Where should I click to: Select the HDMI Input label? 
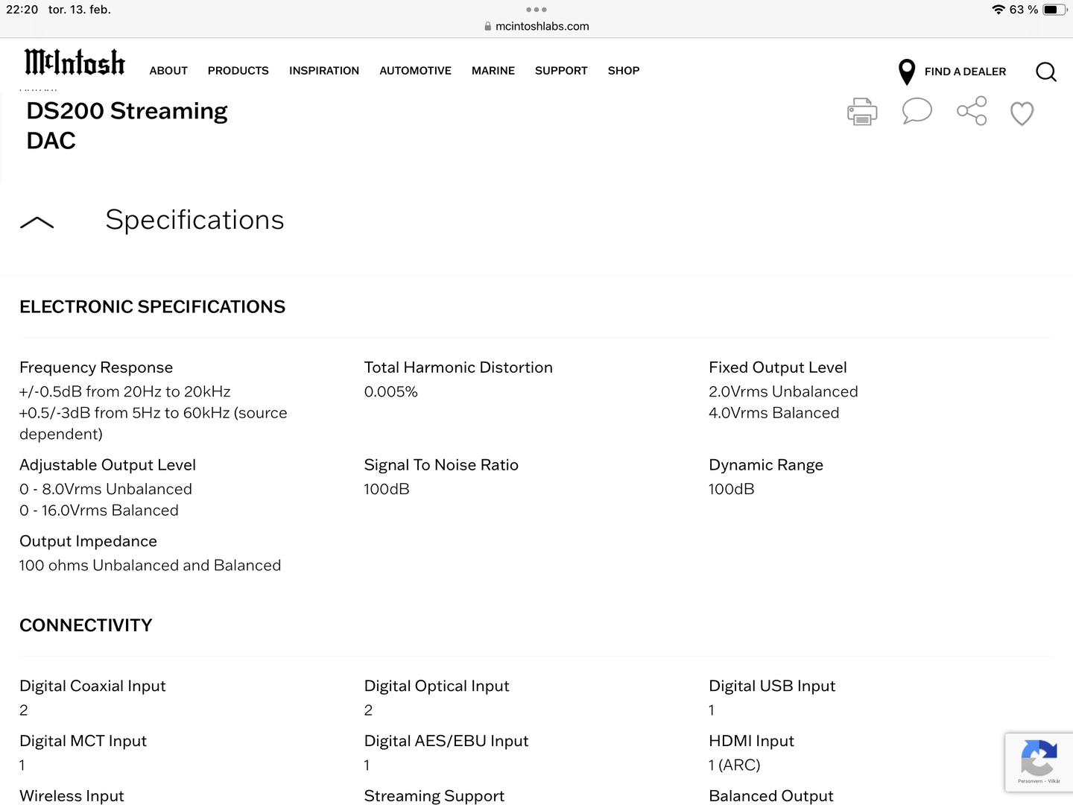coord(752,741)
